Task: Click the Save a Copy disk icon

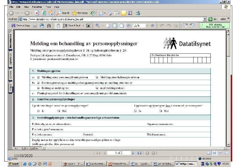Action: 13,26
